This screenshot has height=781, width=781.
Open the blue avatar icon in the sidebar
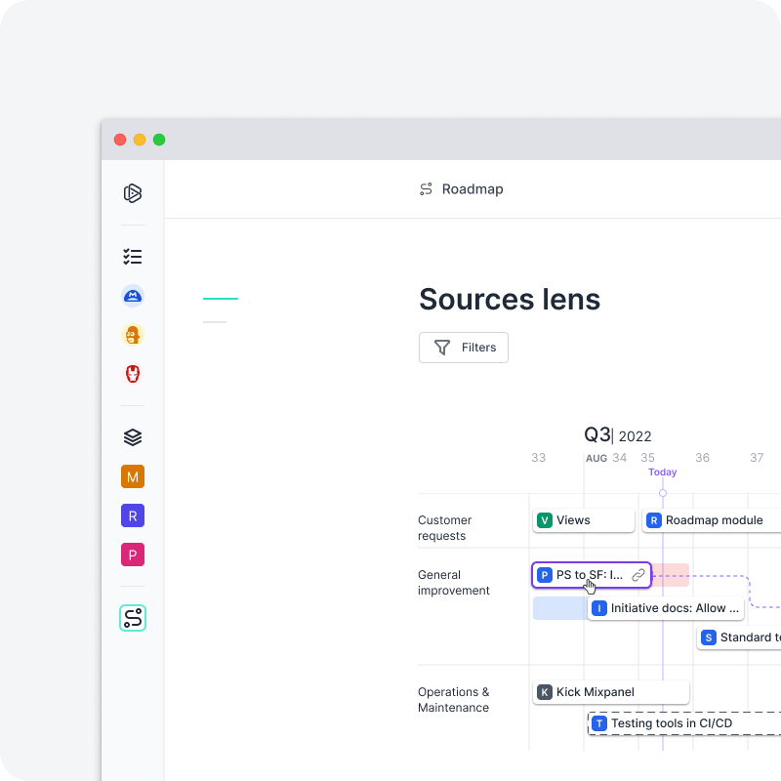click(x=132, y=295)
